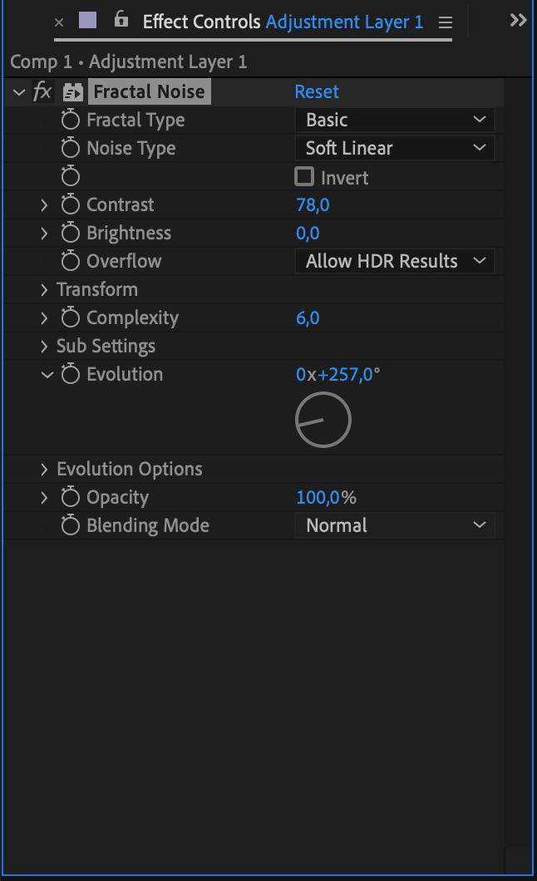Click the Evolution stopwatch icon

pos(71,374)
